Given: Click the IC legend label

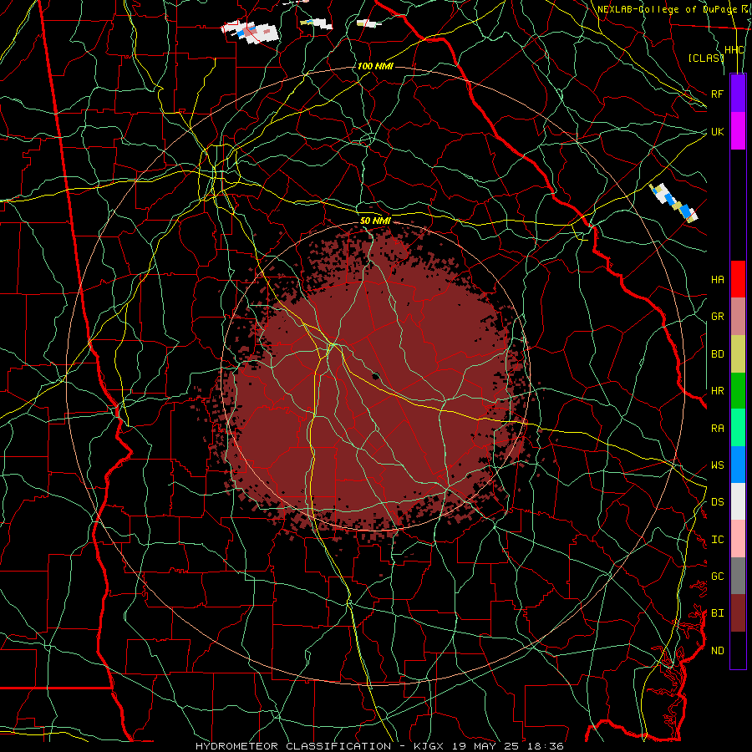Looking at the screenshot, I should [x=717, y=540].
